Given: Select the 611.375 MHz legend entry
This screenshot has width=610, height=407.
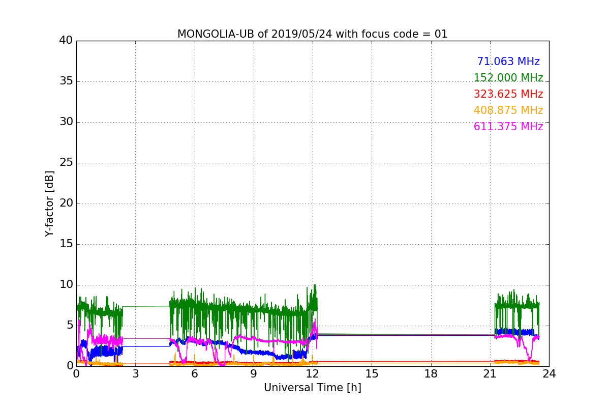Looking at the screenshot, I should point(508,127).
